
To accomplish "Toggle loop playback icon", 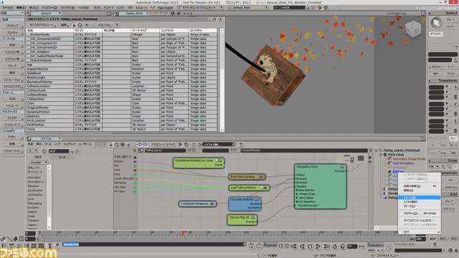I will tap(335, 247).
